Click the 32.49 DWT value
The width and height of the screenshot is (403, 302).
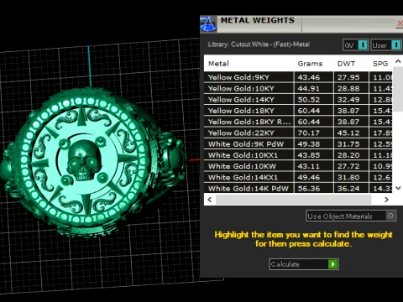pyautogui.click(x=348, y=100)
